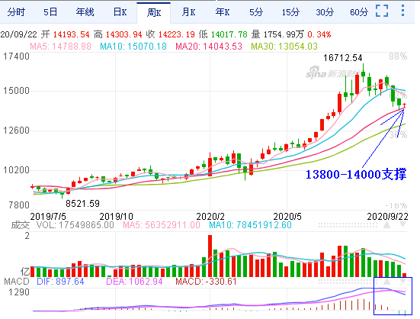Click the MA20: 14043.53 indicator label

pyautogui.click(x=209, y=47)
